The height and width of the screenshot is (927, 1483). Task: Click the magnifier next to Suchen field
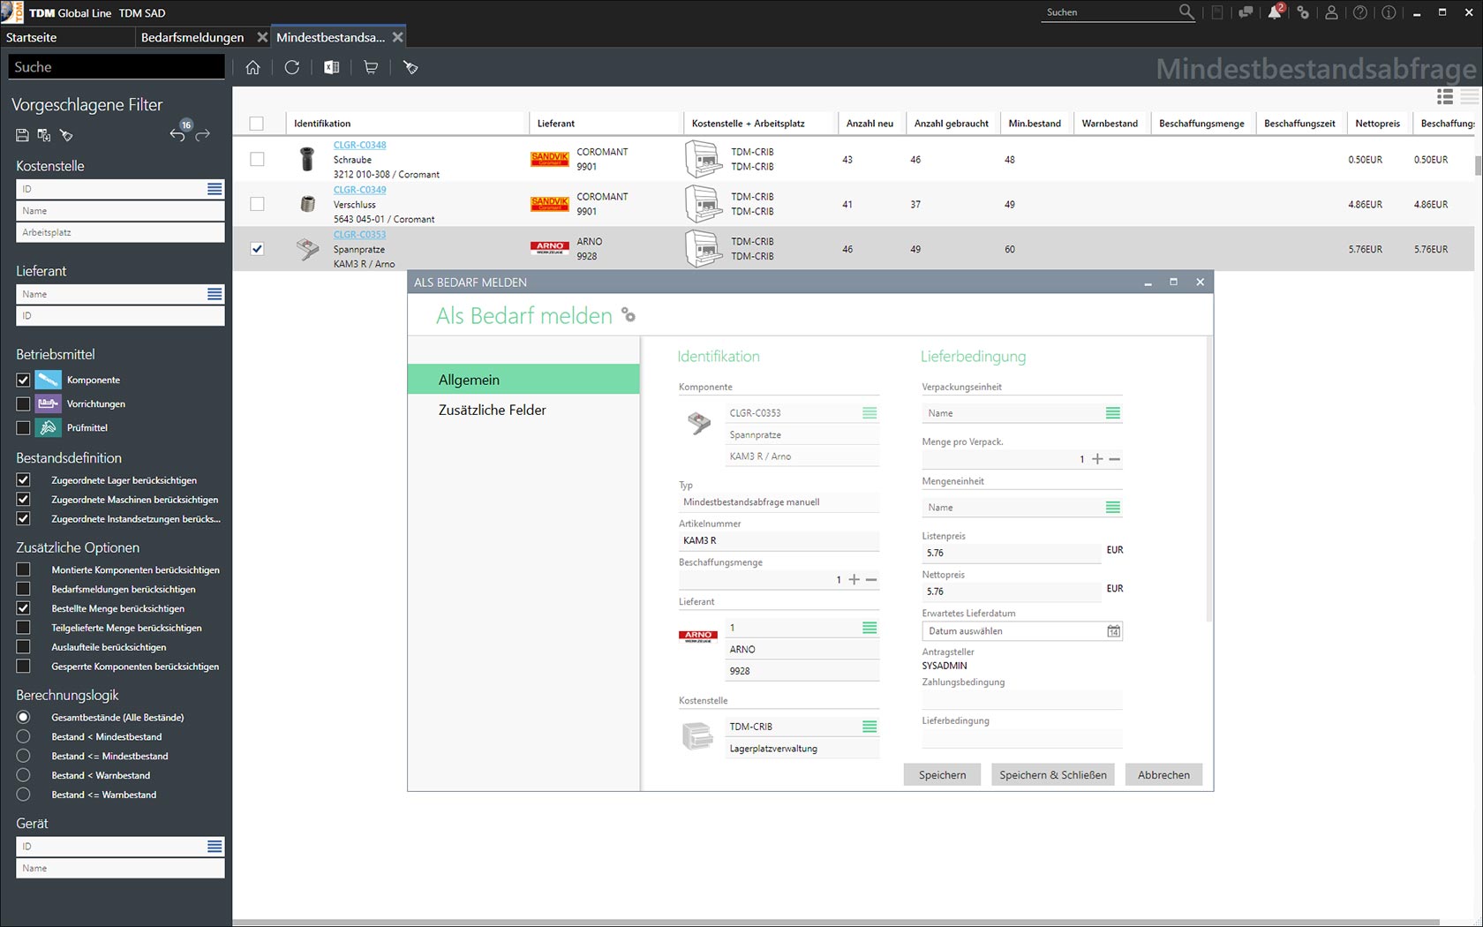click(x=1186, y=12)
